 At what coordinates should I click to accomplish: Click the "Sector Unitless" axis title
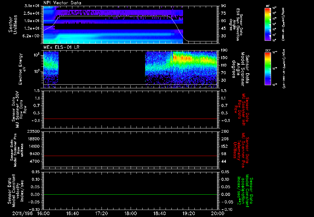click(x=13, y=25)
